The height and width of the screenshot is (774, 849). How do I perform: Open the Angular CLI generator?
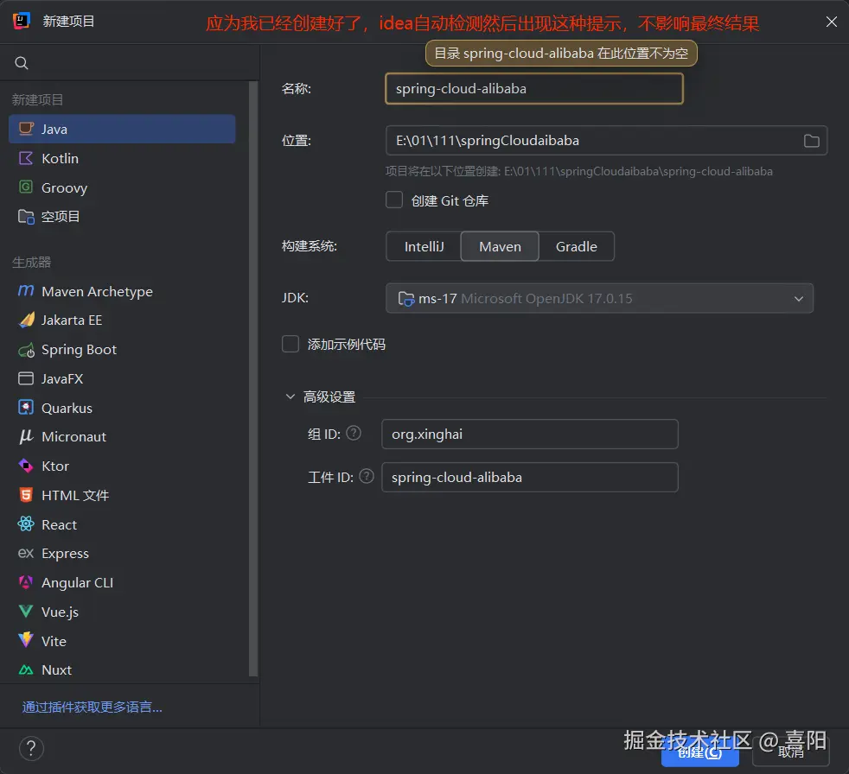122,582
